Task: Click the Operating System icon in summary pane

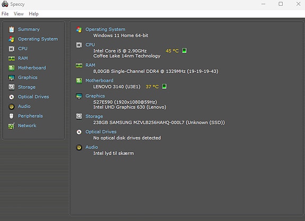Action: pyautogui.click(x=79, y=30)
